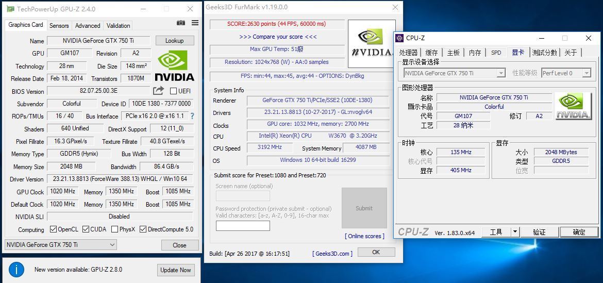Screen dimensions: 603x283
Task: Click Device ID value 10DE 1380
Action: coord(161,104)
